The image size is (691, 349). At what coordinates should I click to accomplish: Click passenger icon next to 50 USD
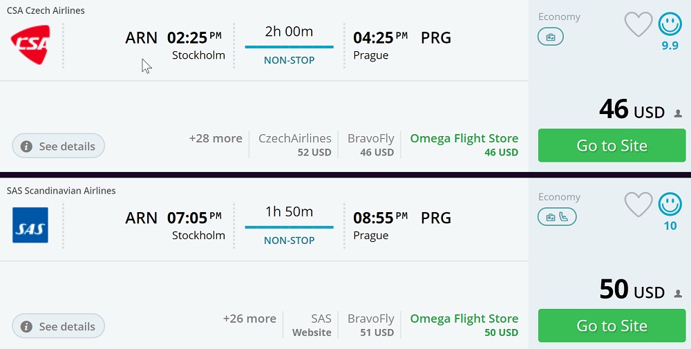(678, 294)
